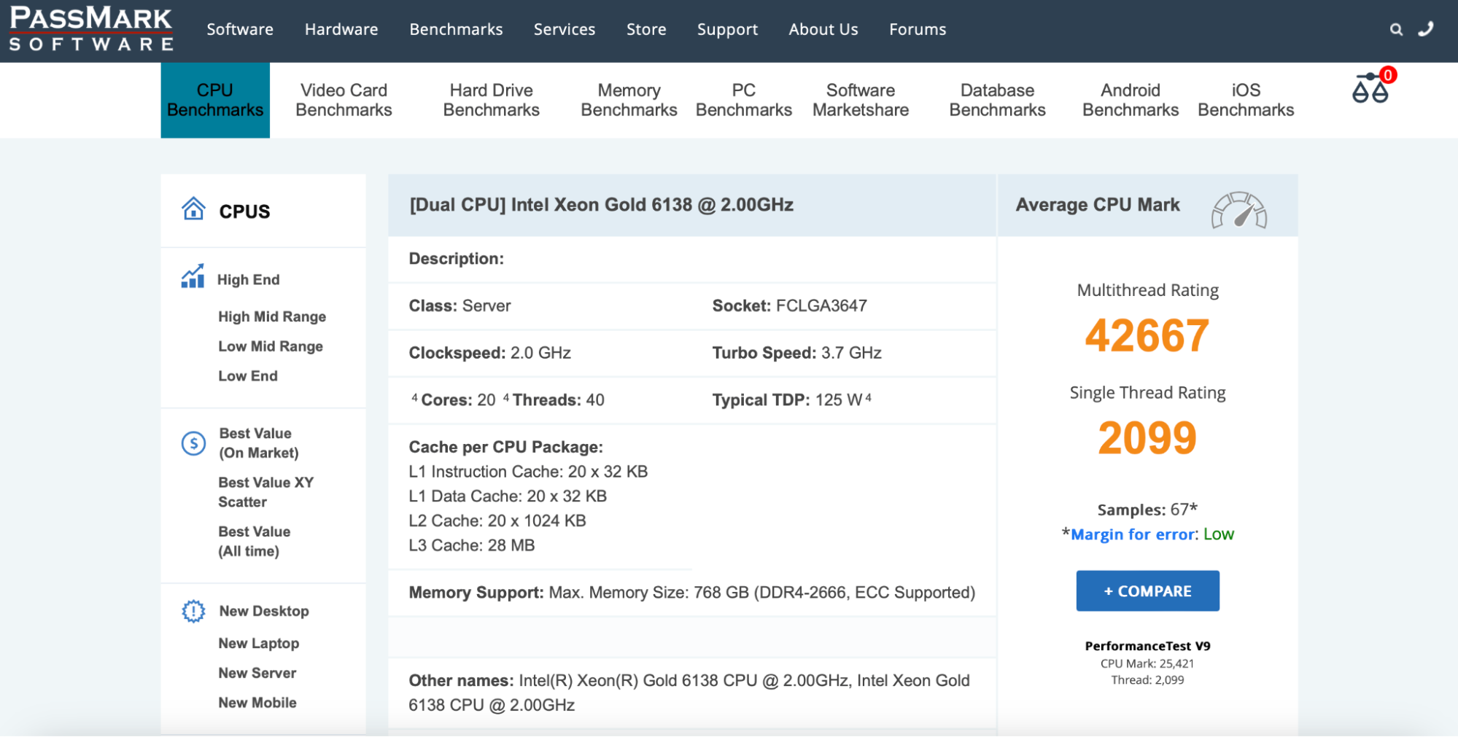The image size is (1458, 737).
Task: Switch to PC Benchmarks tab
Action: tap(743, 100)
